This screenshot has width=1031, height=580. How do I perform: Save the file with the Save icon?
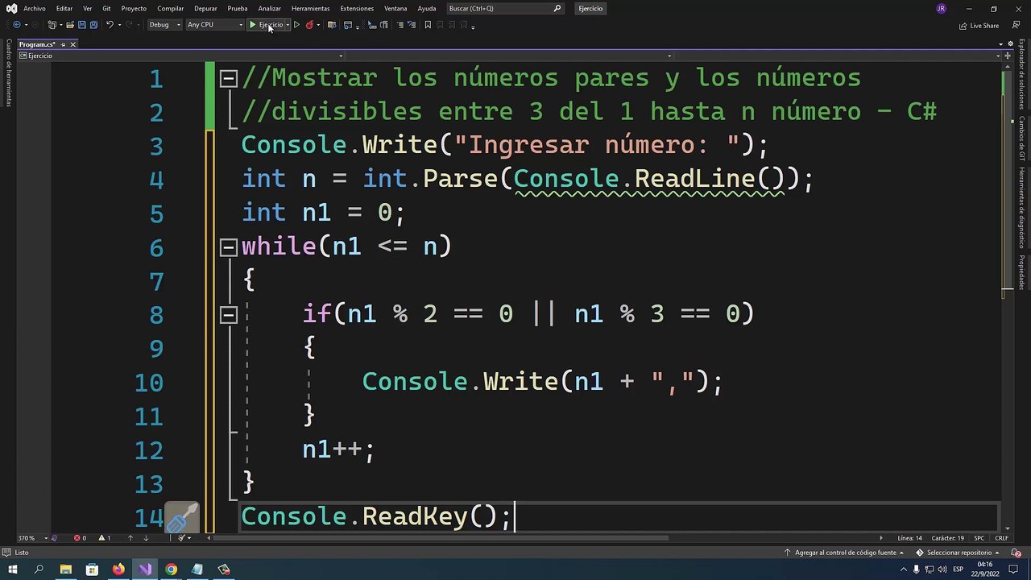(x=81, y=25)
